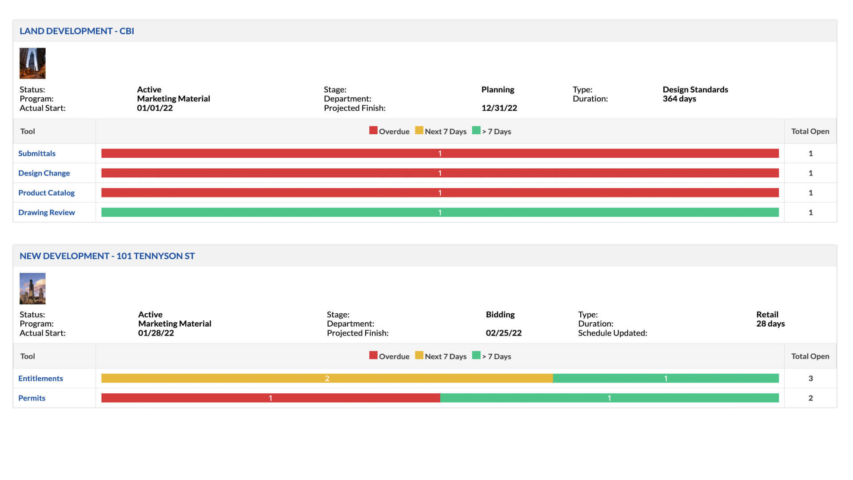Click yellow Next 7 Days swatch, second project
The image size is (853, 480).
[419, 356]
